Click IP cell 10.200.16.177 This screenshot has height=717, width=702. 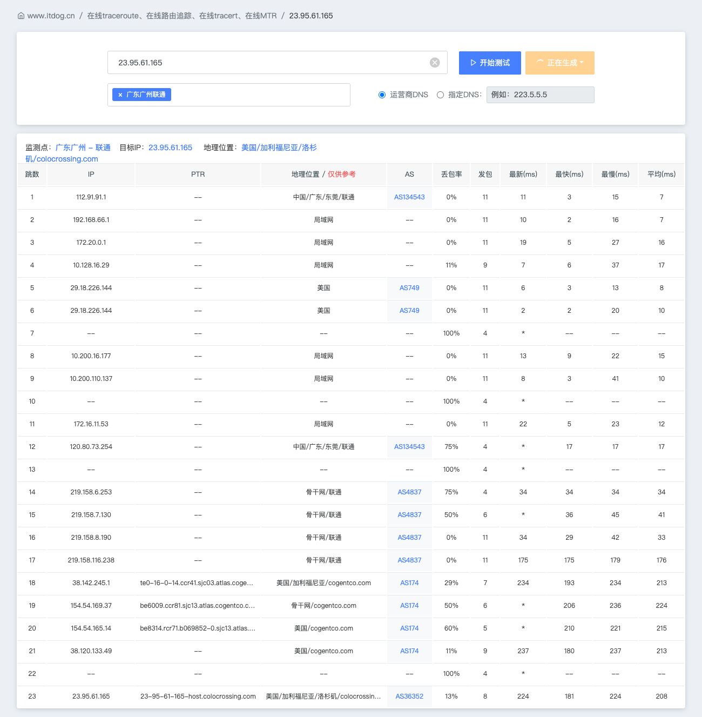click(x=91, y=356)
